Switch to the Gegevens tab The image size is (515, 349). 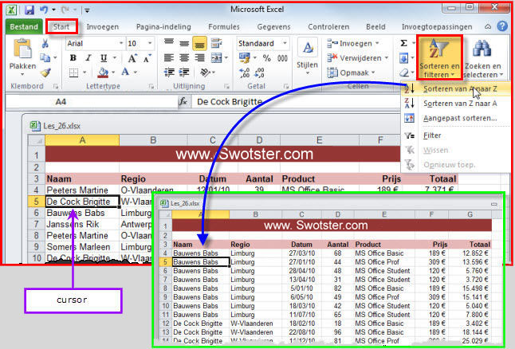(x=273, y=27)
